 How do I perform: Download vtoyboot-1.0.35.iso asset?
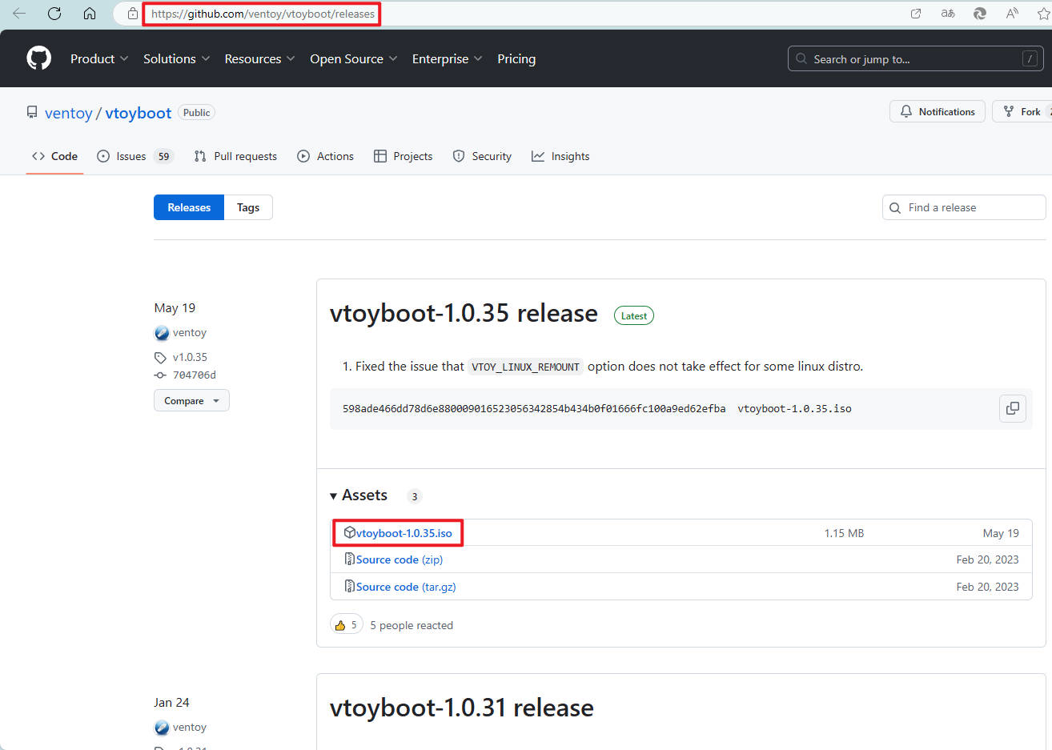[404, 533]
